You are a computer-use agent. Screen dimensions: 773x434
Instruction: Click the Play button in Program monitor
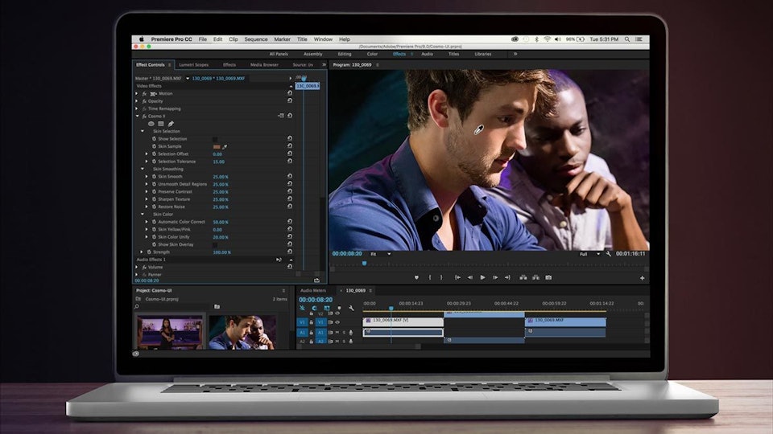pos(483,277)
